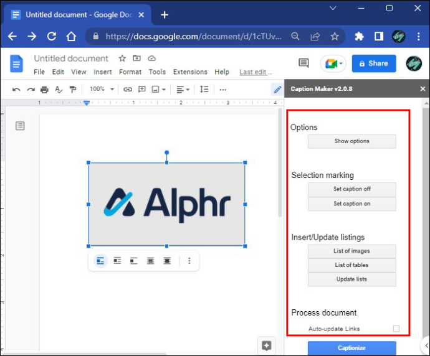Open the Edit menu
This screenshot has height=356, width=430.
(58, 72)
